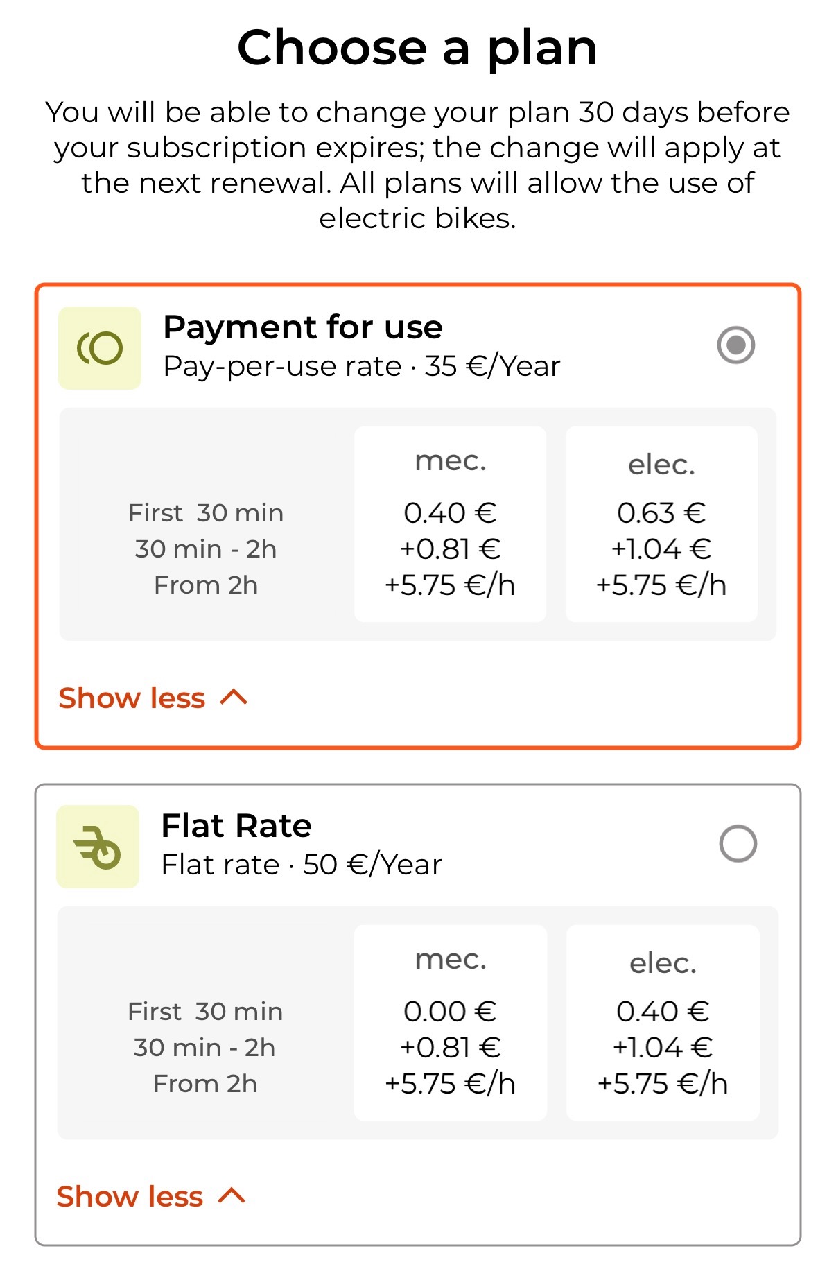Image resolution: width=836 pixels, height=1269 pixels.
Task: Tap the mec. price column in Payment for use
Action: (x=451, y=524)
